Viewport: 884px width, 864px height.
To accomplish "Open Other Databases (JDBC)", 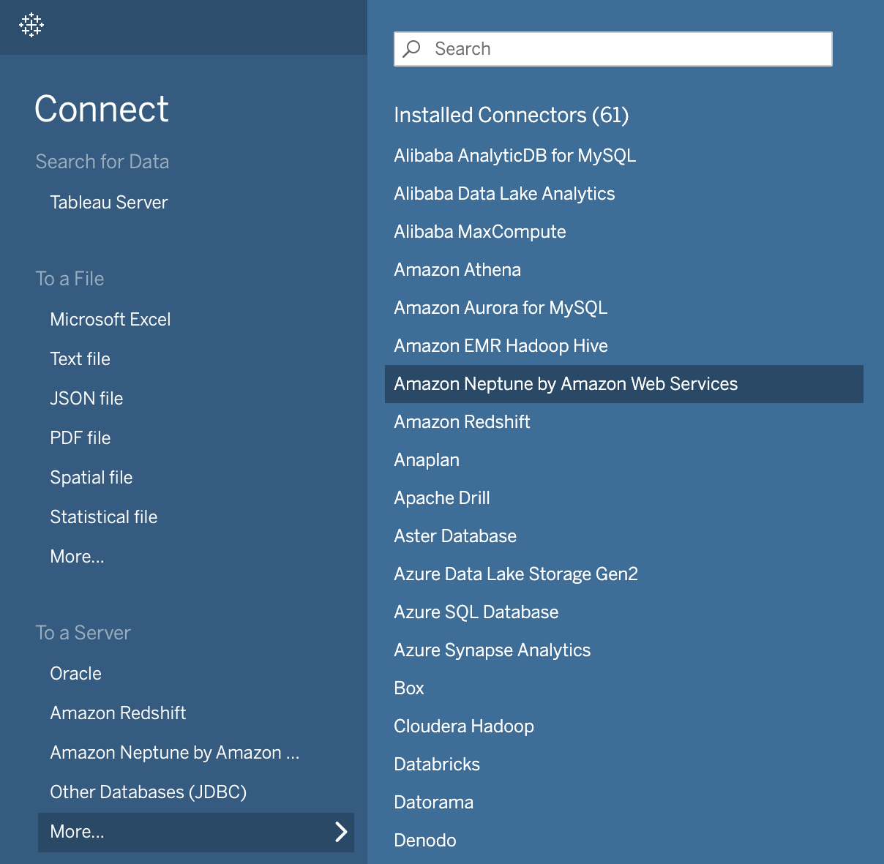I will 149,792.
